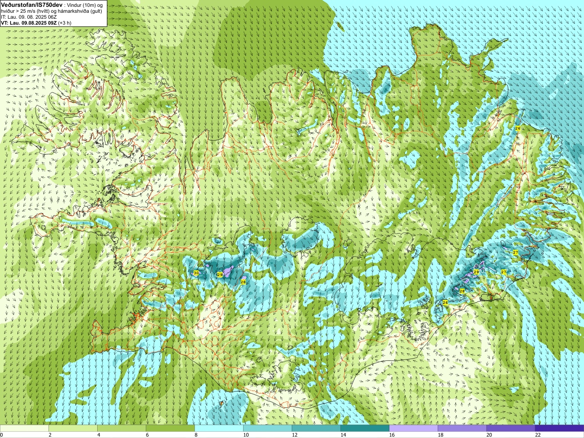
Task: Click the scale label '16'
Action: [x=391, y=435]
